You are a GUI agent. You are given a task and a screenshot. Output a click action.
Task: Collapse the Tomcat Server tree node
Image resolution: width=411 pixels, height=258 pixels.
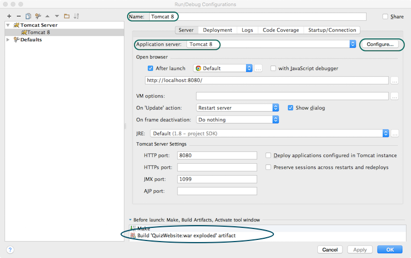coord(8,25)
